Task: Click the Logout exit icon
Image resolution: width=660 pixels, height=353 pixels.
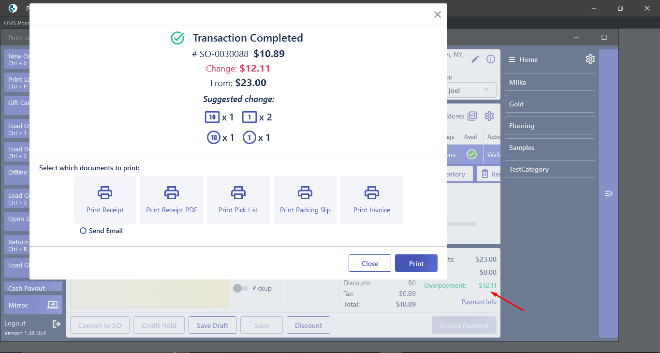Action: click(57, 324)
